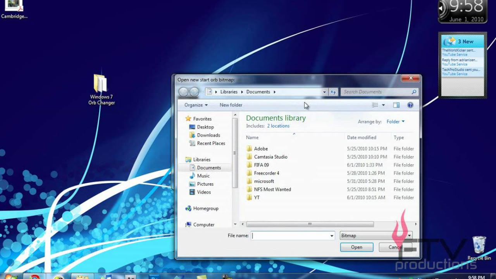Image resolution: width=496 pixels, height=279 pixels.
Task: Select the Cambridge desktop shortcut
Action: point(14,10)
